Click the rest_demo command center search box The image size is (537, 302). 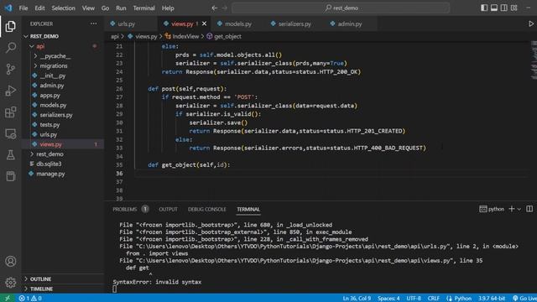pos(341,8)
